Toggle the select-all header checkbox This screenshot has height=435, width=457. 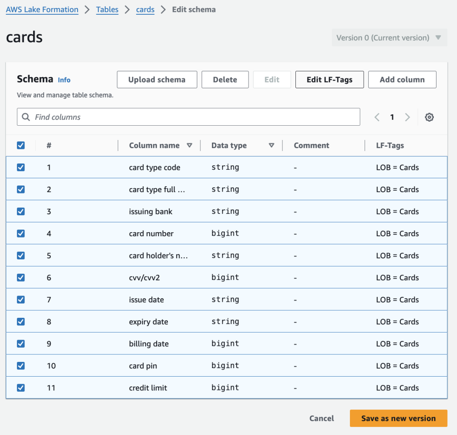tap(21, 145)
